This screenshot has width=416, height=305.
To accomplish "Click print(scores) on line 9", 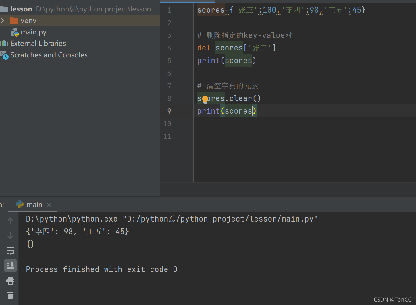I will [226, 111].
